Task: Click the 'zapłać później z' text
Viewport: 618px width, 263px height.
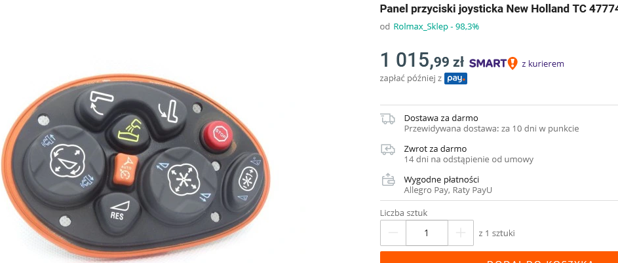Action: (411, 79)
